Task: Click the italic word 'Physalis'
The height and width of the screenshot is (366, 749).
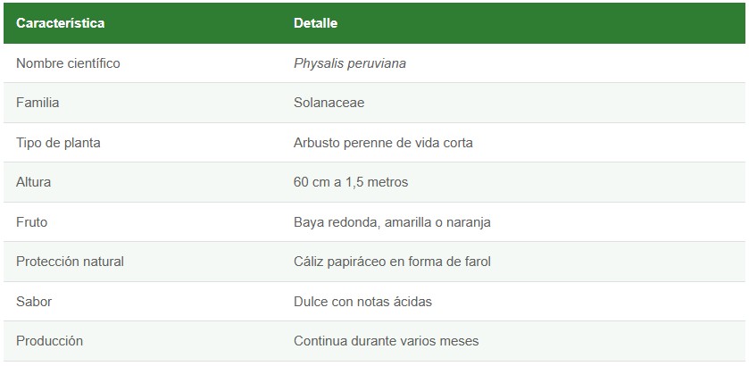Action: click(x=318, y=63)
